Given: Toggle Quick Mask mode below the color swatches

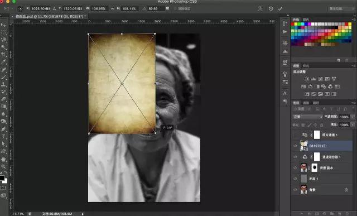Looking at the screenshot, I should [x=3, y=188].
